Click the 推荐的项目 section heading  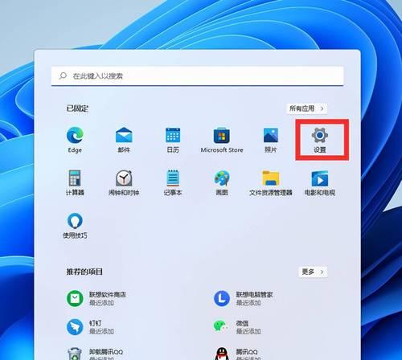84,272
